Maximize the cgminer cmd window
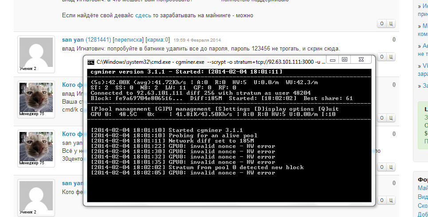This screenshot has width=428, height=217. click(345, 60)
